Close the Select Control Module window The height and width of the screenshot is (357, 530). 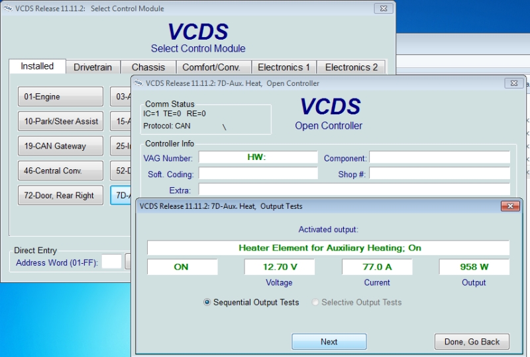point(384,9)
